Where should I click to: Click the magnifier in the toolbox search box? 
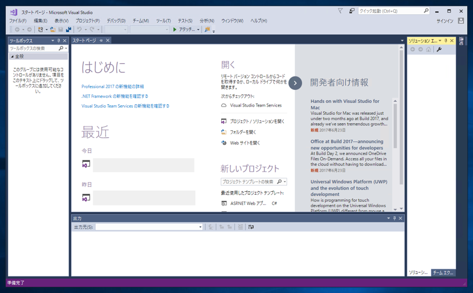[61, 49]
